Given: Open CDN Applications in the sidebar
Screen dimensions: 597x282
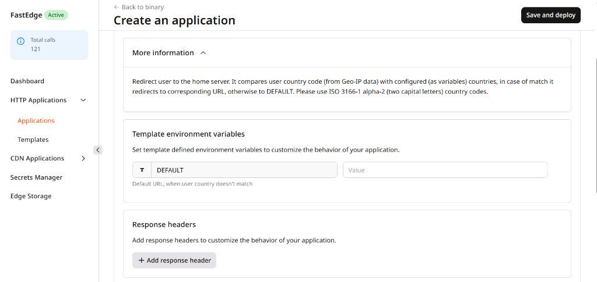Looking at the screenshot, I should (37, 158).
